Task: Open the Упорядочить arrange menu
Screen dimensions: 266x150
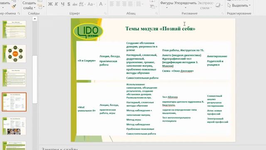Action: click(185, 5)
